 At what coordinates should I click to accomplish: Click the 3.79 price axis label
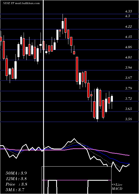(x=128, y=88)
